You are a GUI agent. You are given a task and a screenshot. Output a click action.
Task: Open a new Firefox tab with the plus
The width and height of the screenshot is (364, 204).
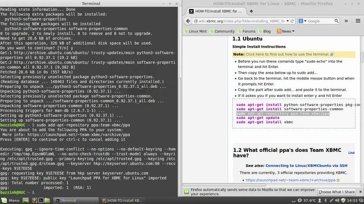251,11
